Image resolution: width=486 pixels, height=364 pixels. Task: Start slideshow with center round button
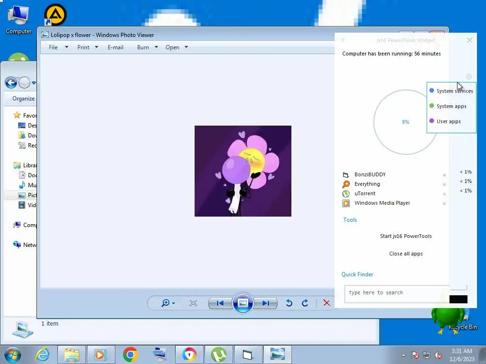coord(243,303)
